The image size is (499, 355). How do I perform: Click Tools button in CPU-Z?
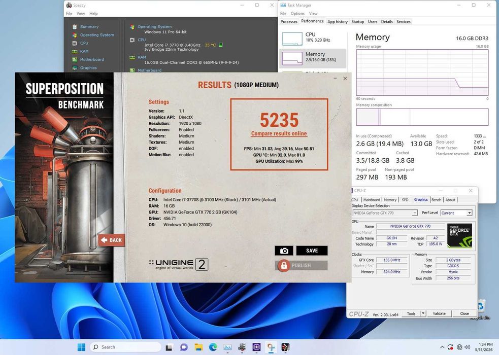coord(411,314)
